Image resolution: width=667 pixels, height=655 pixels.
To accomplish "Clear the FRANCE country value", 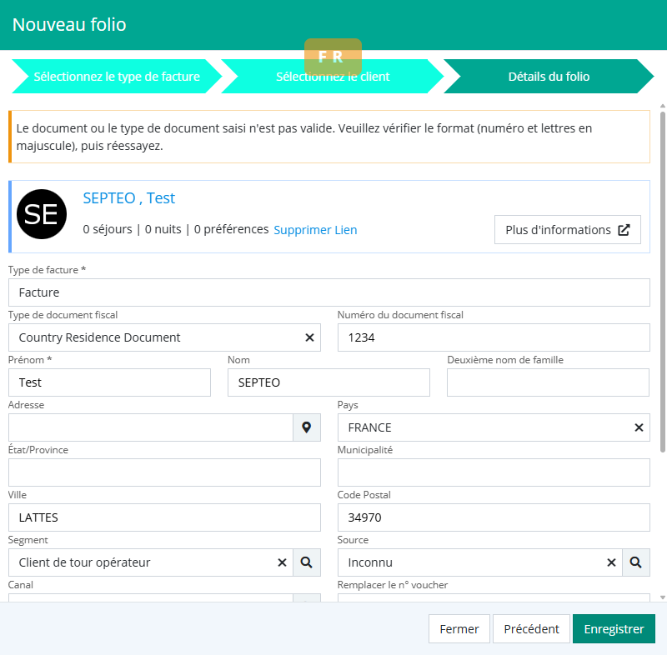I will point(639,427).
